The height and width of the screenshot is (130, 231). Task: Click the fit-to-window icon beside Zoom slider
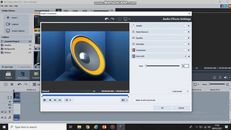tap(227, 84)
